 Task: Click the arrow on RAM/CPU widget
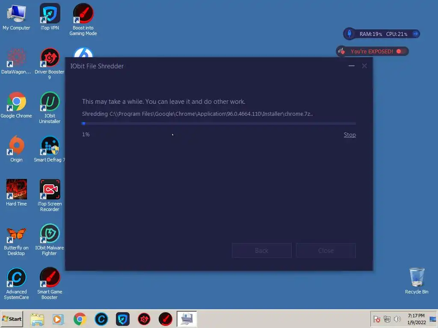pos(415,34)
